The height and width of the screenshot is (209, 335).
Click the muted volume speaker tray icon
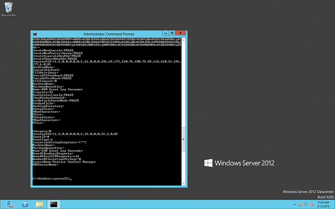click(x=311, y=204)
